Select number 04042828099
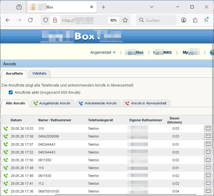The height and width of the screenshot is (196, 214). tap(48, 136)
